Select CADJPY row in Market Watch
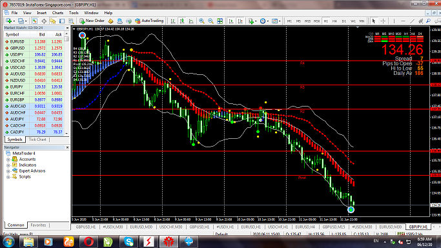This screenshot has height=248, width=441. pos(34,132)
